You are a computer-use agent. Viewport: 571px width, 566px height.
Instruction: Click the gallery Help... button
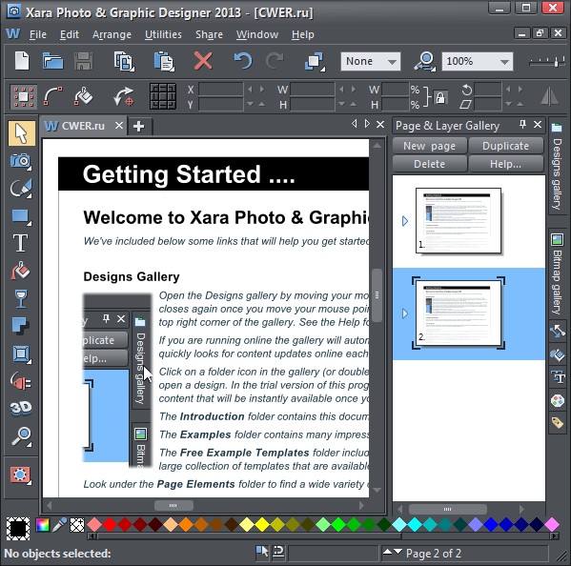coord(506,164)
